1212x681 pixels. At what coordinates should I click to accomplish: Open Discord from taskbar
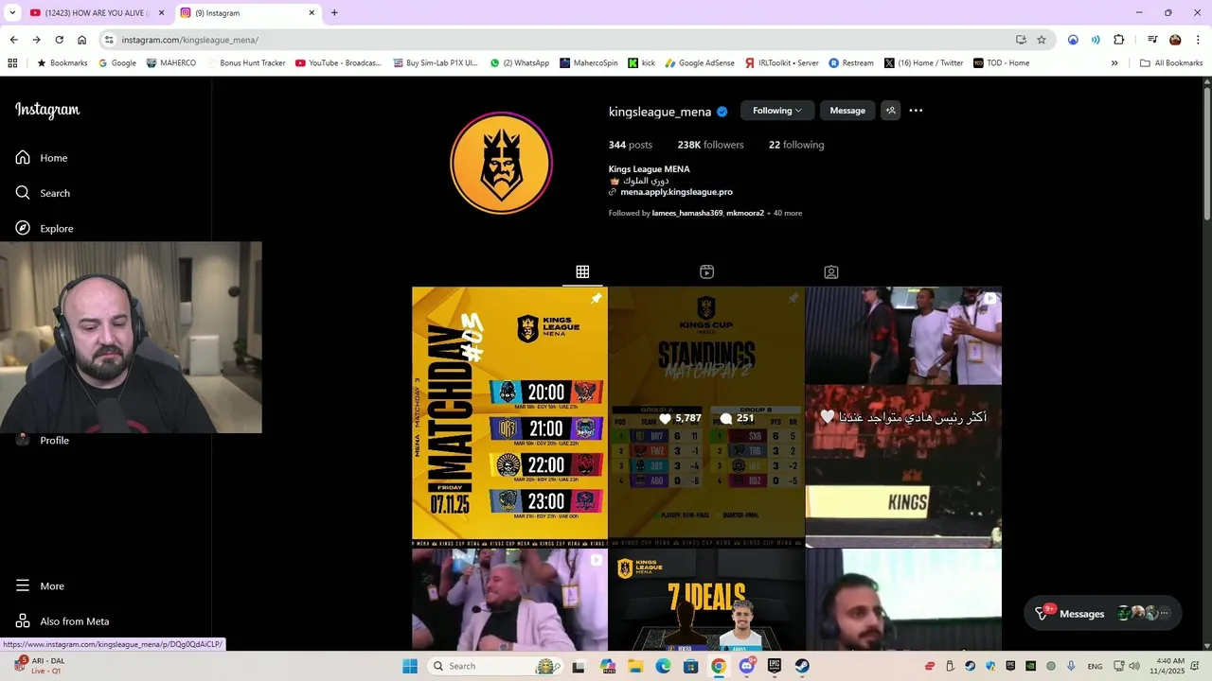coord(747,666)
